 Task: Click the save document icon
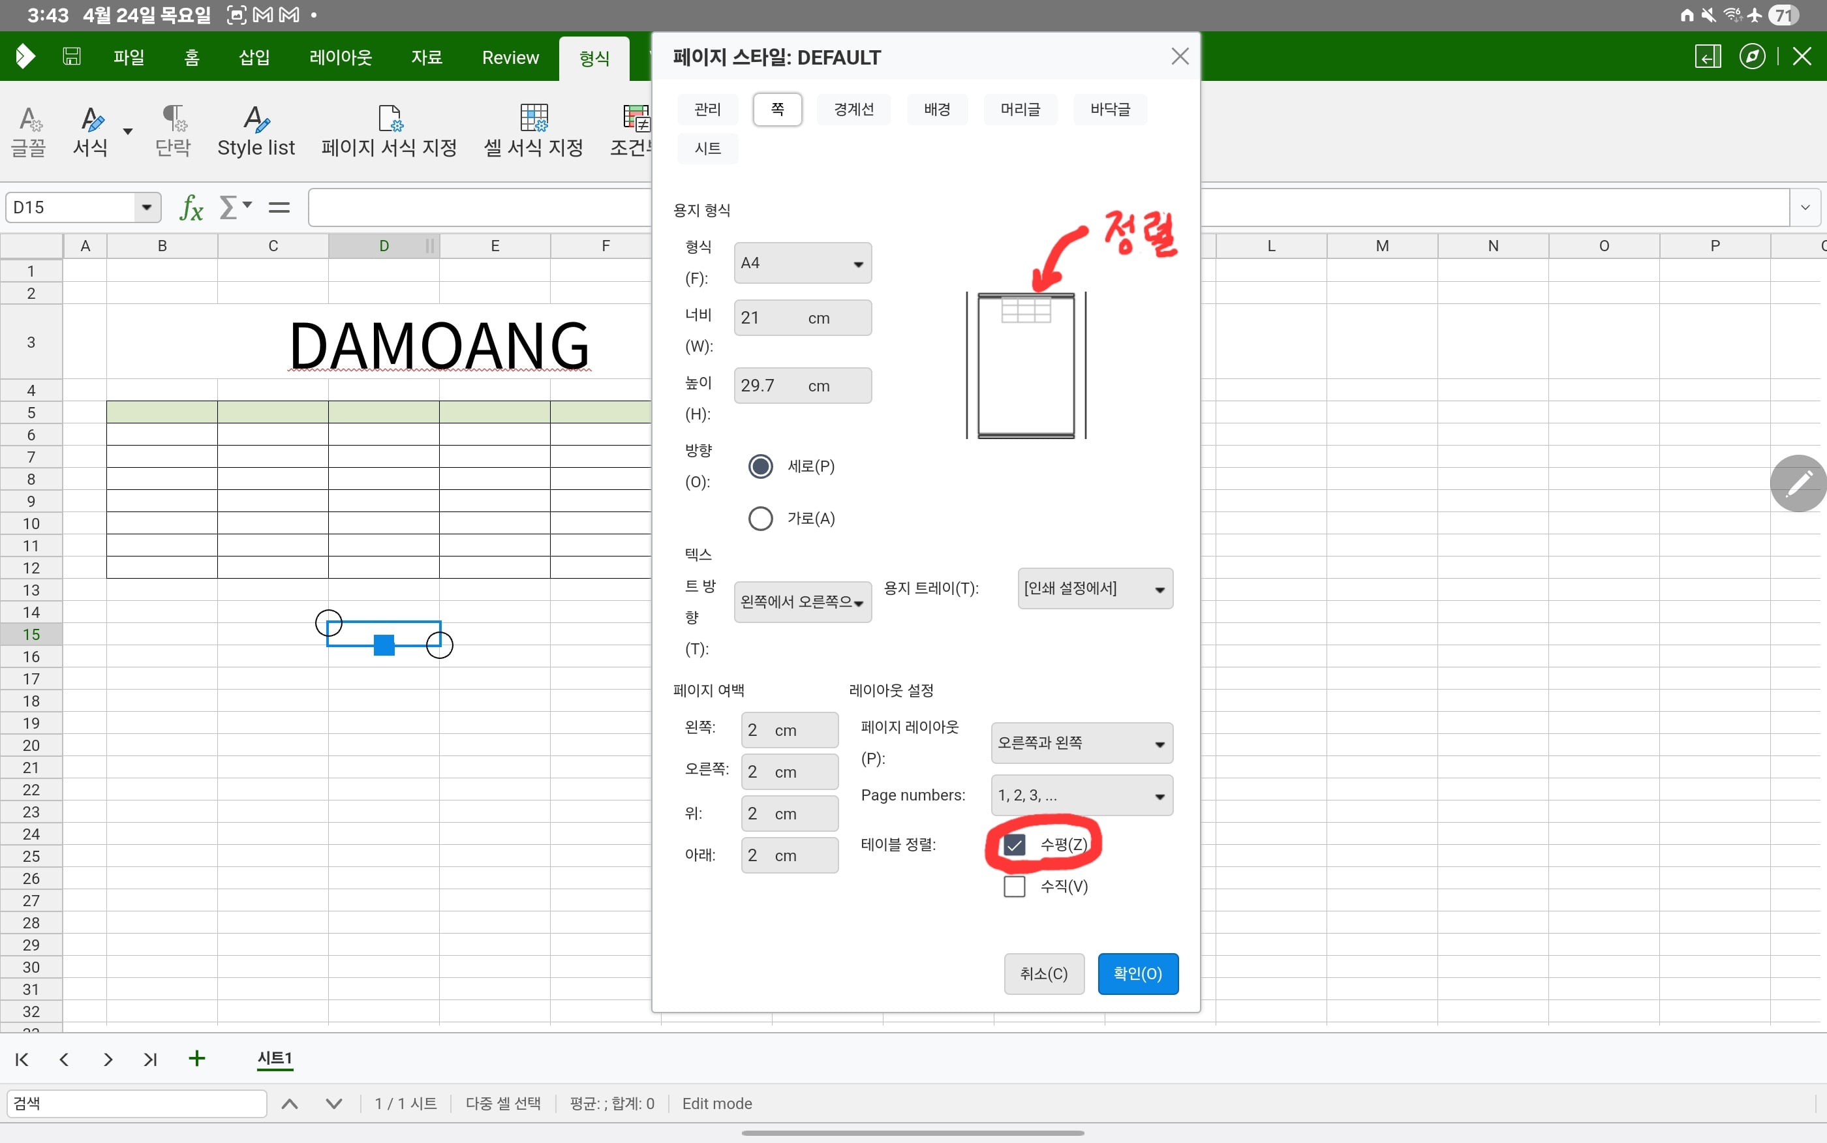click(x=72, y=56)
